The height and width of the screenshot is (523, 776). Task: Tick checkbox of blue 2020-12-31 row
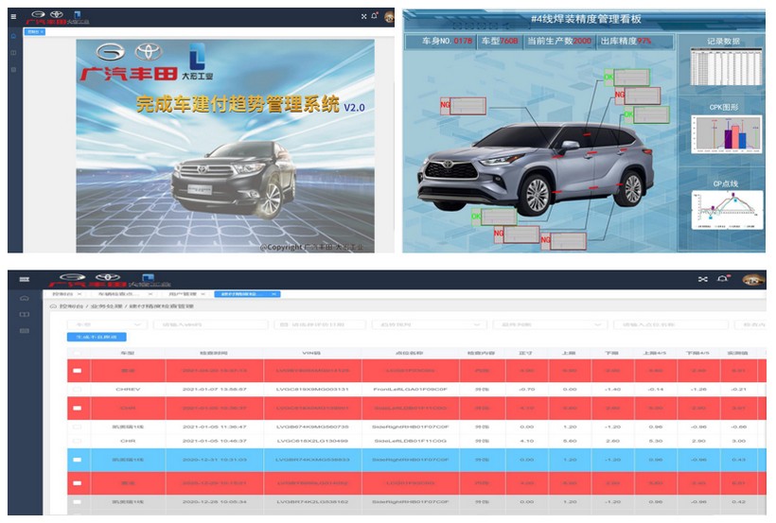tap(78, 460)
